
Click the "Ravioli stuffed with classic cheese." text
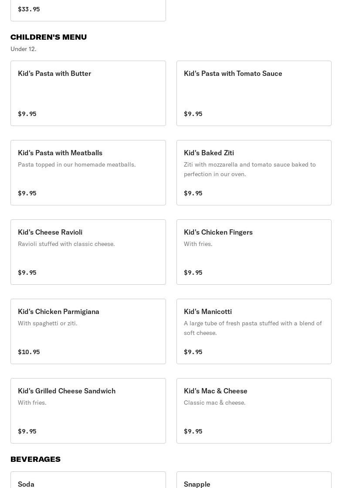coord(66,244)
